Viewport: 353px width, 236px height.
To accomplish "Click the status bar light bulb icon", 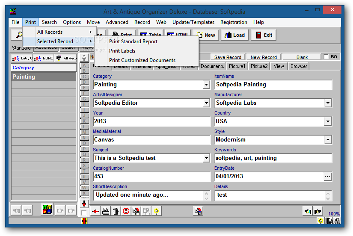I will [x=320, y=221].
